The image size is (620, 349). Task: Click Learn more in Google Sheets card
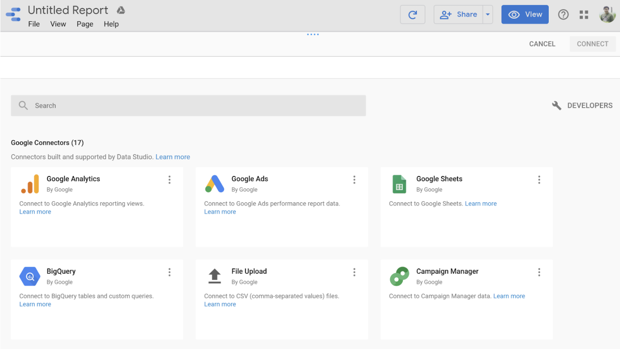(481, 204)
